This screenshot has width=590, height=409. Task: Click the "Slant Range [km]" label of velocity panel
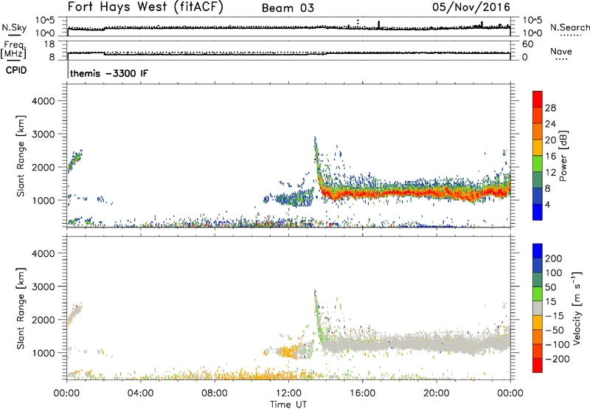[x=21, y=309]
